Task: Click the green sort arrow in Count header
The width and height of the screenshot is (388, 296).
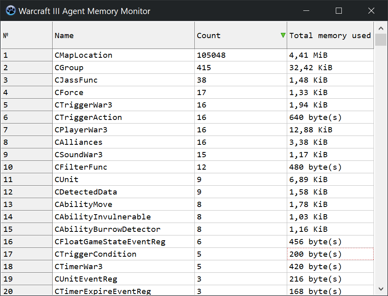Action: click(283, 35)
